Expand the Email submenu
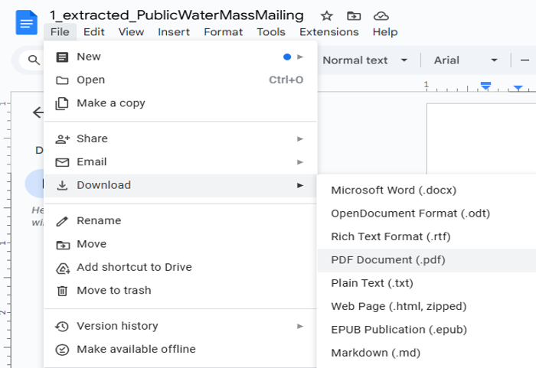Image resolution: width=536 pixels, height=368 pixels. coord(181,162)
